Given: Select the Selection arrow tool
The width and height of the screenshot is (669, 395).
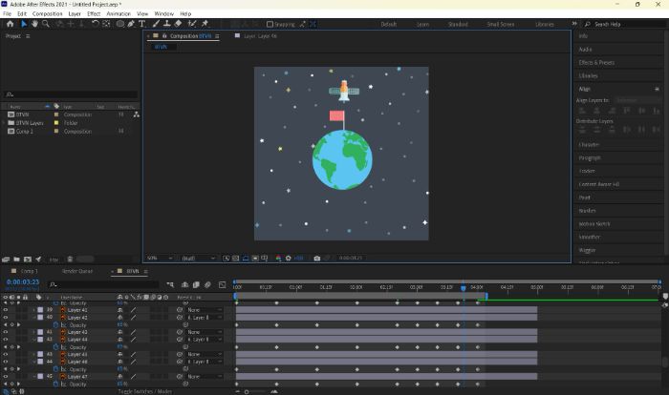Looking at the screenshot, I should (x=24, y=24).
